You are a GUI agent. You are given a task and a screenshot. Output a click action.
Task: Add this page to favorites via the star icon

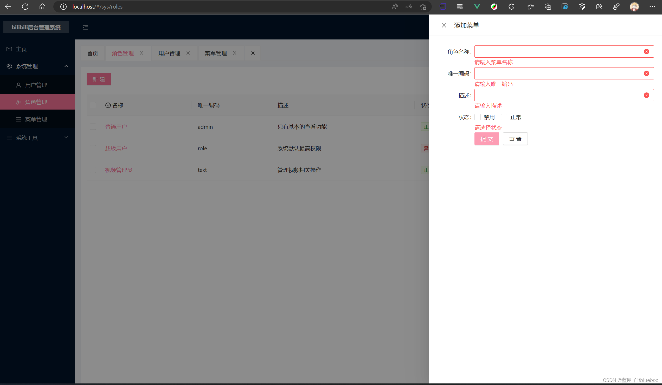coord(423,7)
